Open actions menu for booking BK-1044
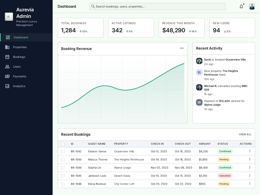 250,167
